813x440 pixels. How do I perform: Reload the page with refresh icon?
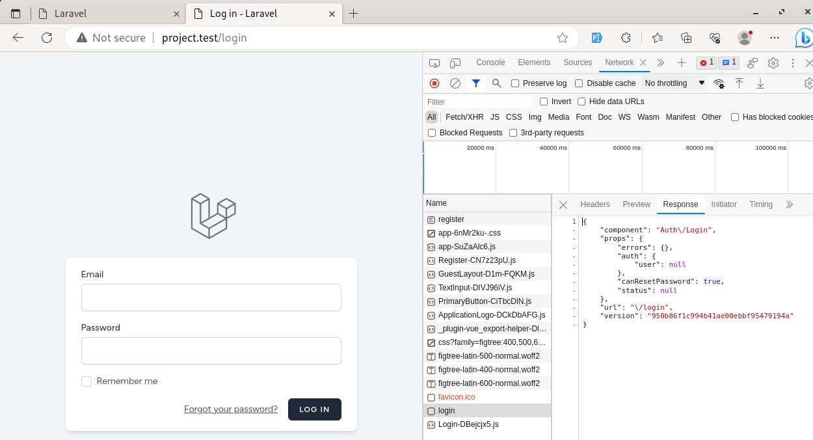point(47,38)
